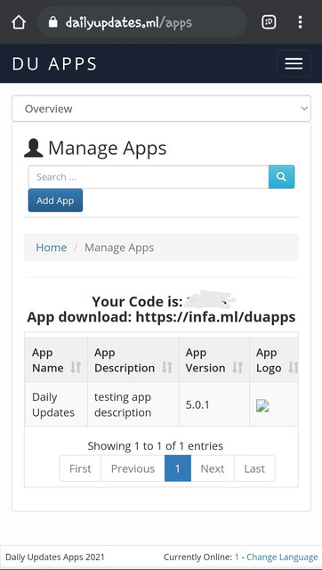Viewport: 322px width, 570px height.
Task: Expand the Overview dropdown
Action: tap(161, 109)
